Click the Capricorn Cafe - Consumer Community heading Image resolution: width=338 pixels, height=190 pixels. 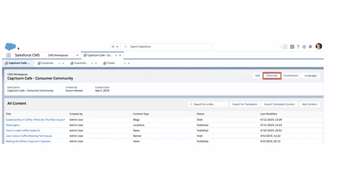tap(40, 79)
